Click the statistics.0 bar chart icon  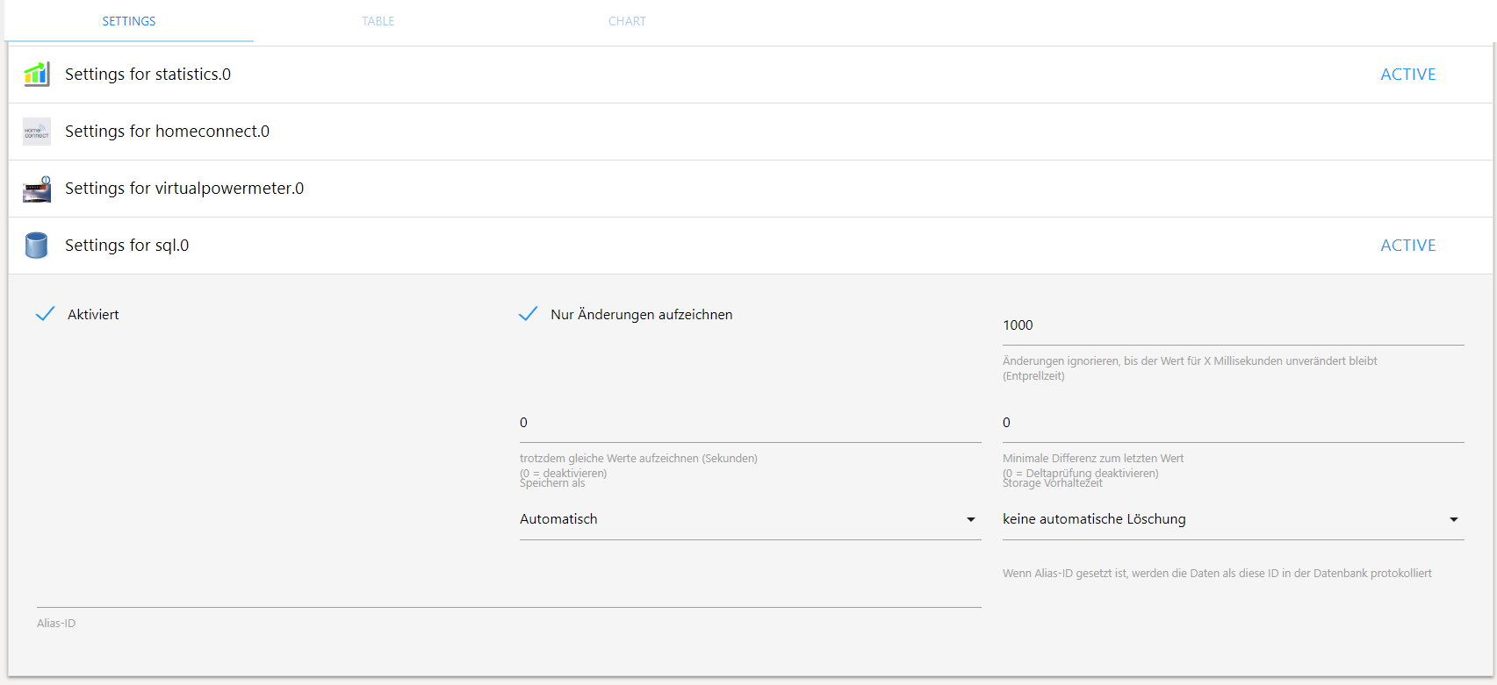coord(36,75)
